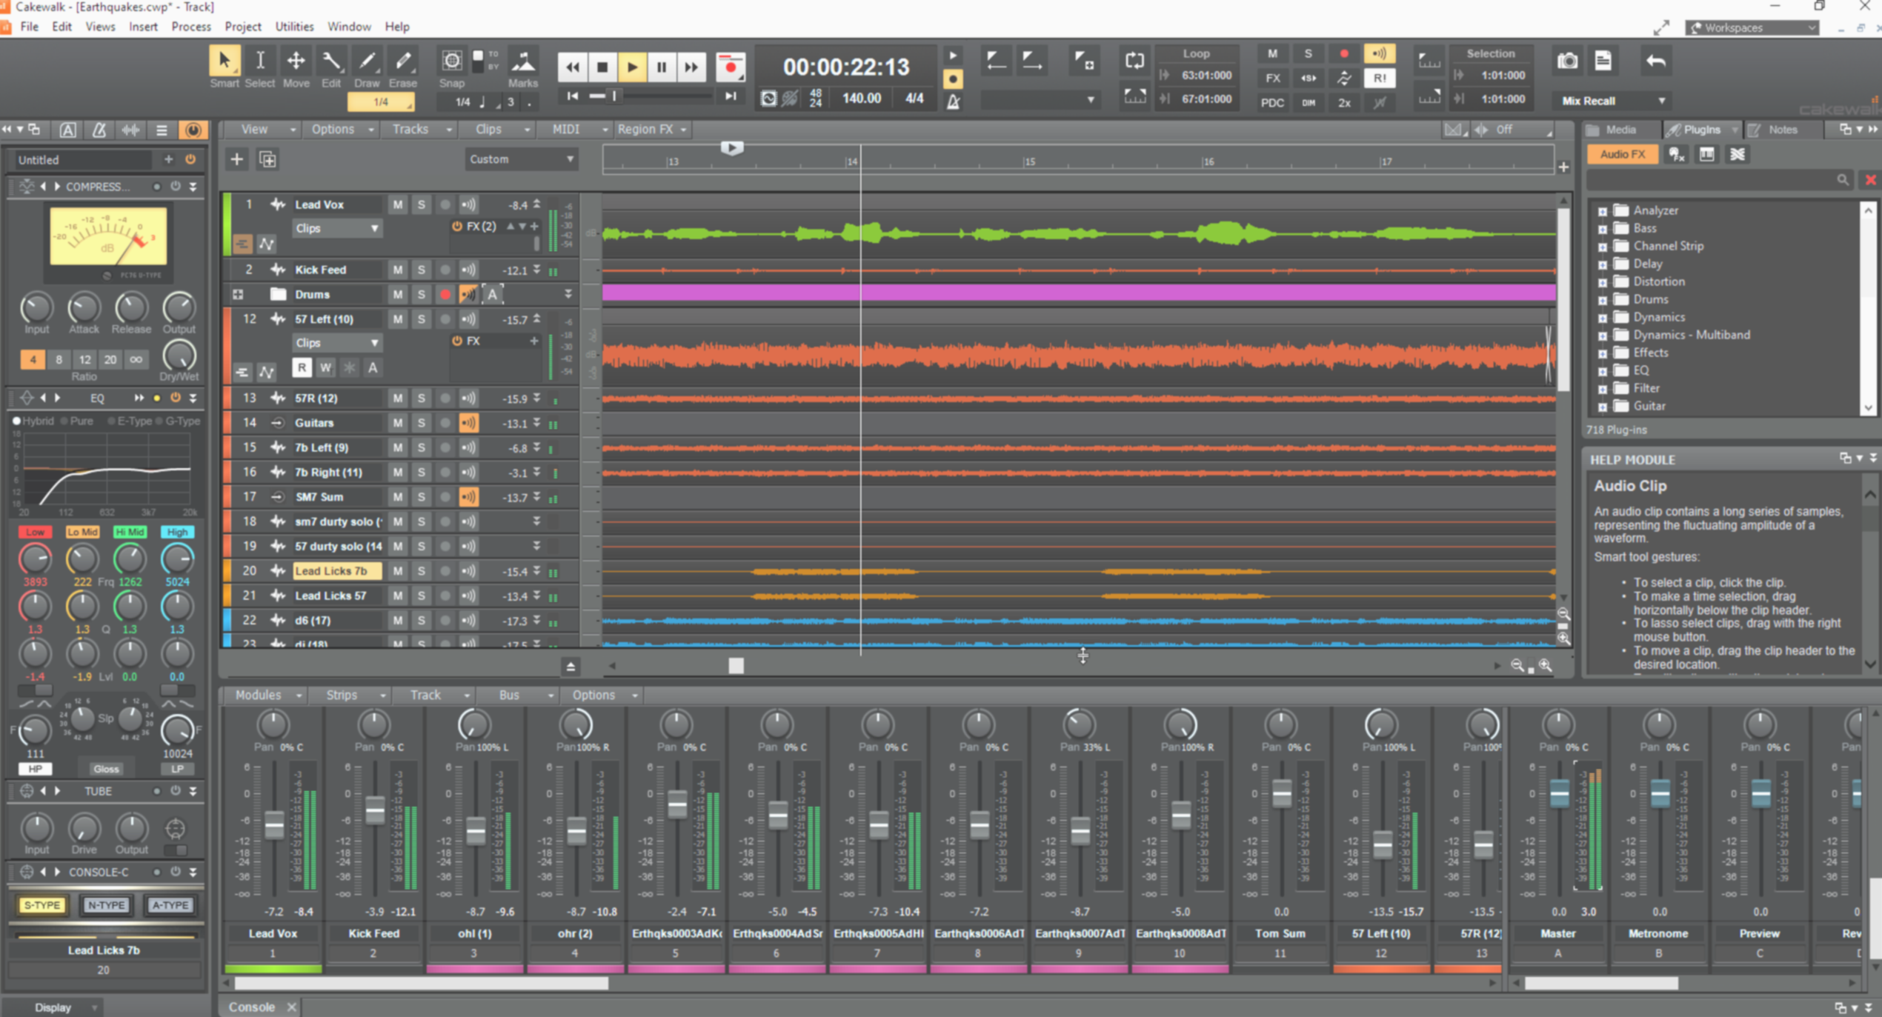Open the Workspaces dropdown
Image resolution: width=1882 pixels, height=1017 pixels.
(x=1752, y=27)
